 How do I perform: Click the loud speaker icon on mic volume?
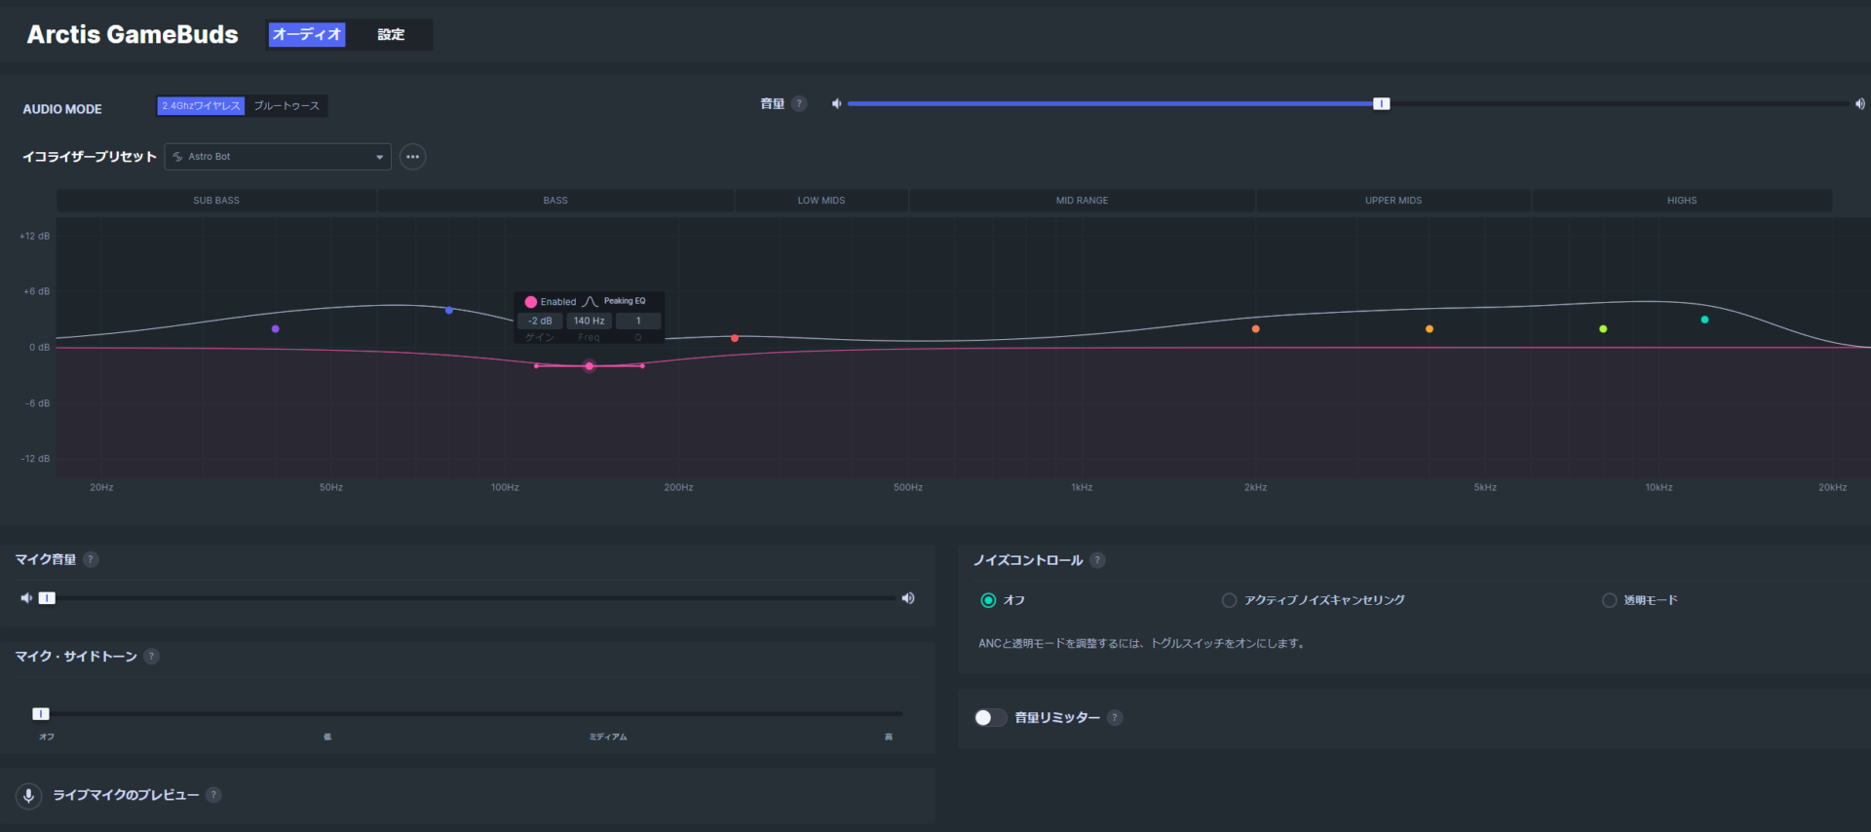pyautogui.click(x=908, y=598)
